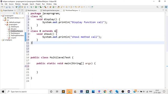The image size is (168, 94).
Task: Click the Debug bug icon in the toolbar
Action: [x=31, y=7]
